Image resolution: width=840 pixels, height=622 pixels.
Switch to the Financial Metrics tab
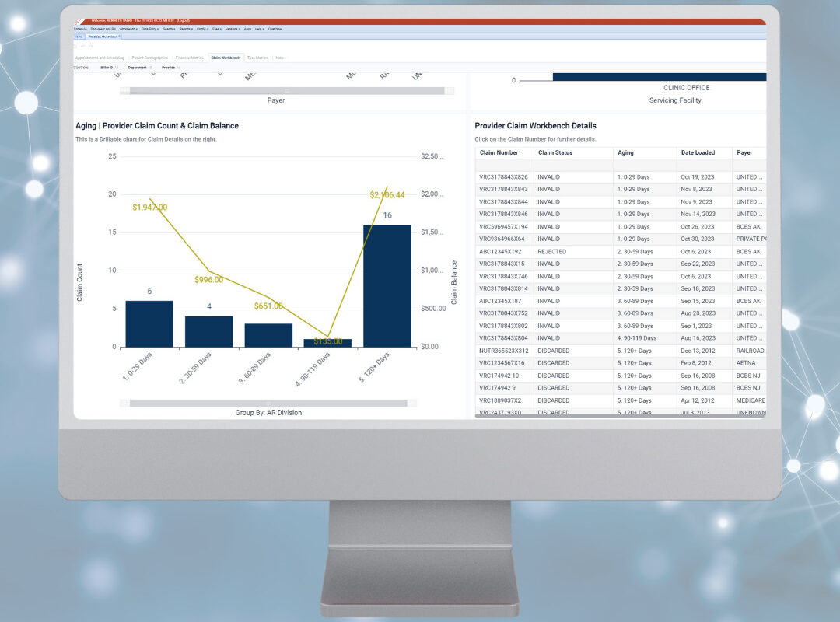click(x=190, y=58)
